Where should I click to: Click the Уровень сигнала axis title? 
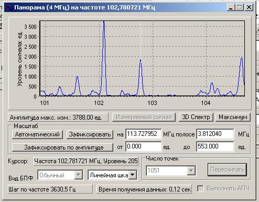(20, 59)
